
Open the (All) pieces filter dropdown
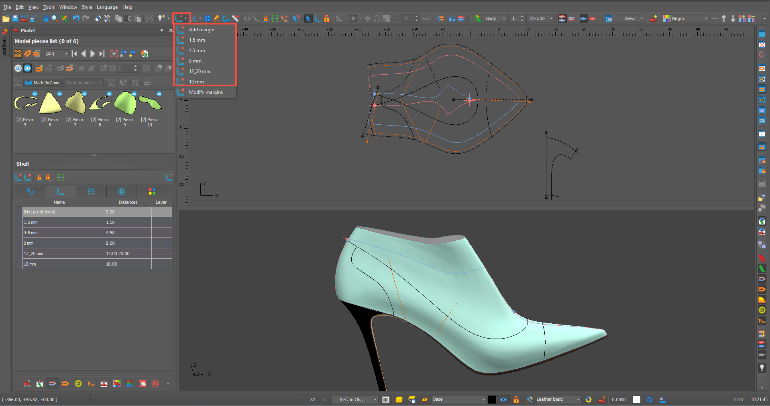[57, 54]
